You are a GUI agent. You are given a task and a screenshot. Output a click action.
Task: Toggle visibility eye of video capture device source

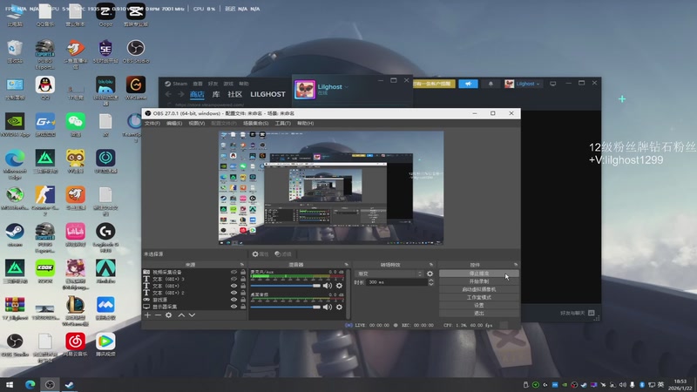(233, 272)
